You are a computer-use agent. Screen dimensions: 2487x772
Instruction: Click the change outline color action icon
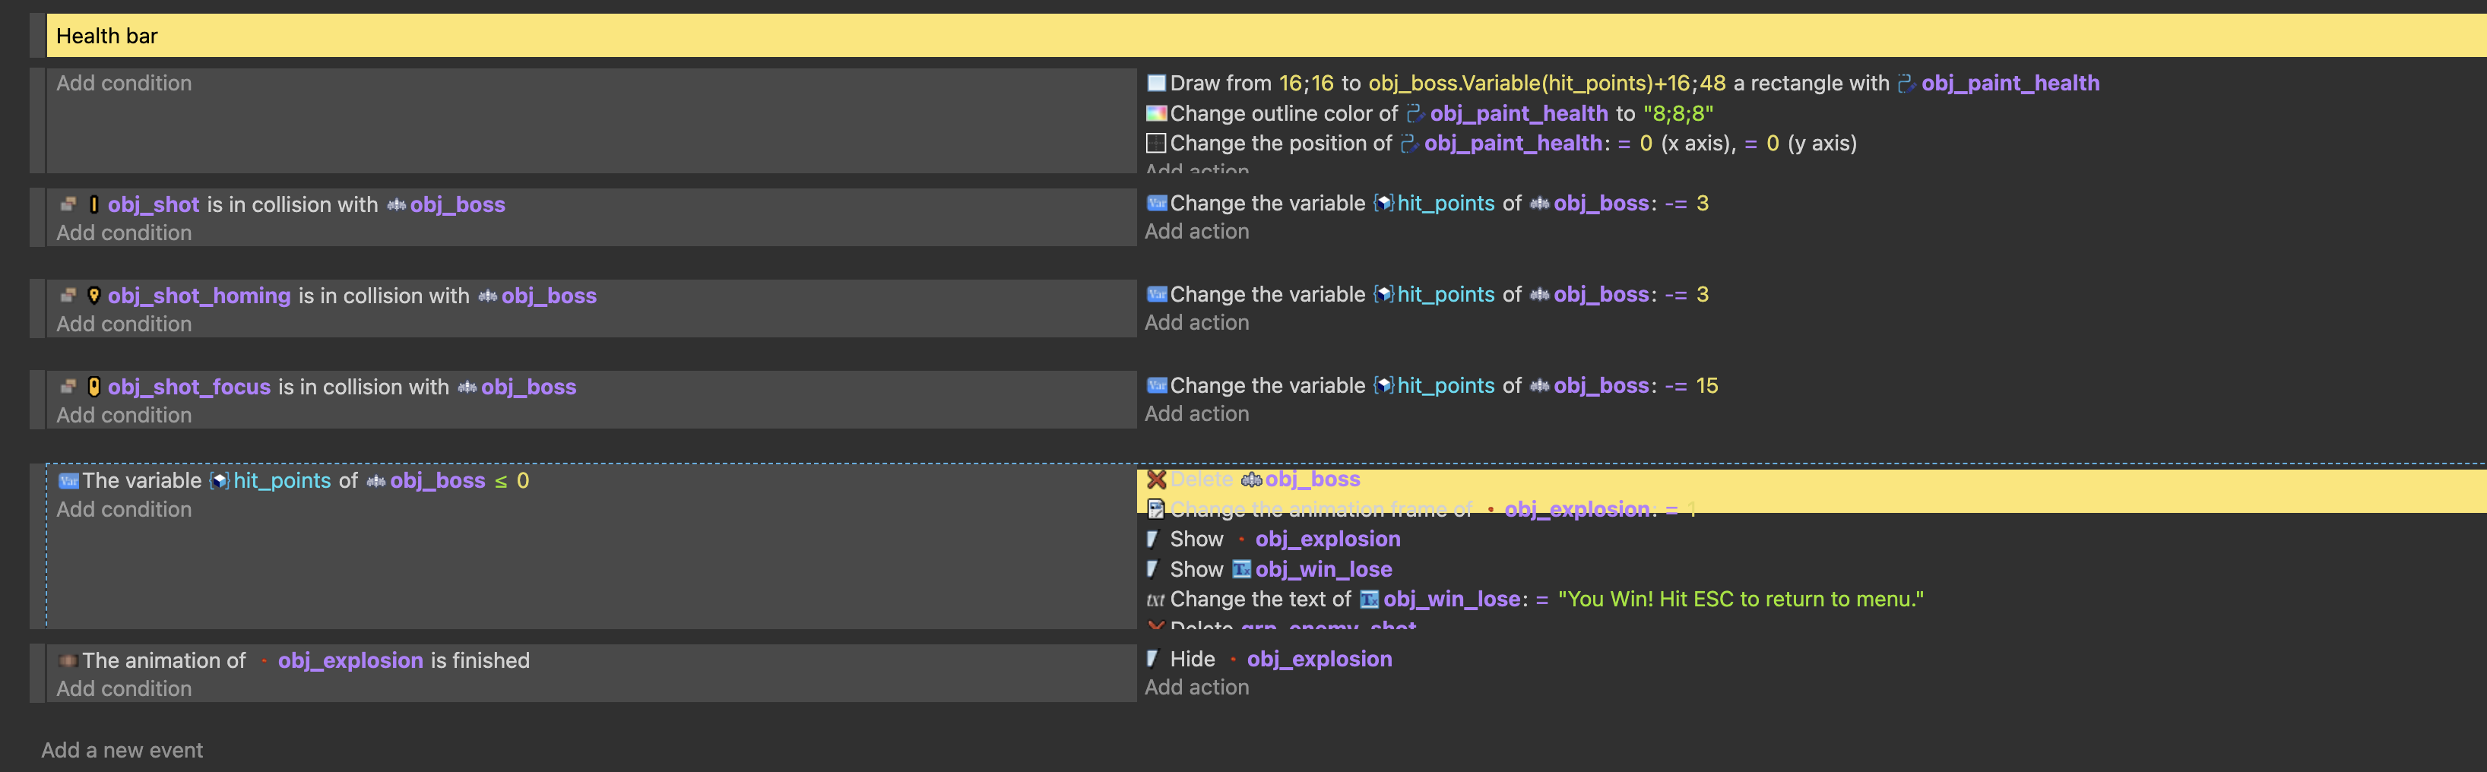[1155, 114]
